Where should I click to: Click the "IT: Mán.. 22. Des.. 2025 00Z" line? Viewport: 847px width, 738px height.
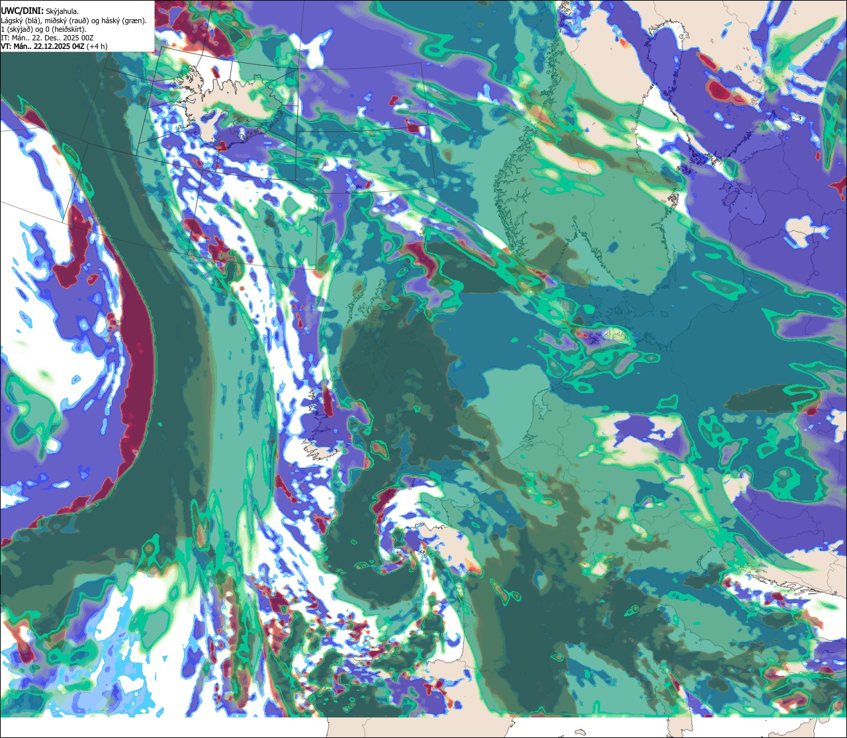47,38
